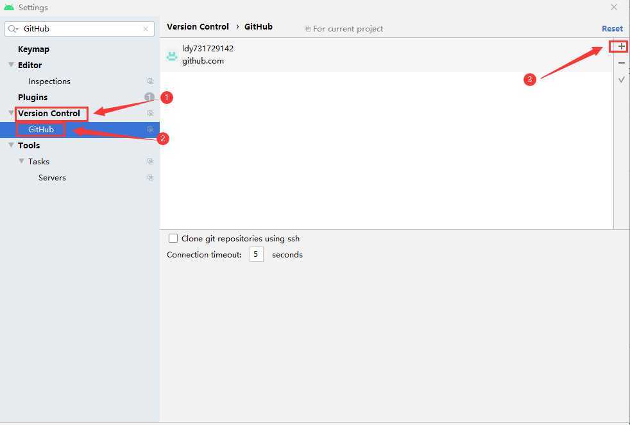
Task: Click the project-level icon beside GitHub row
Action: pyautogui.click(x=150, y=130)
